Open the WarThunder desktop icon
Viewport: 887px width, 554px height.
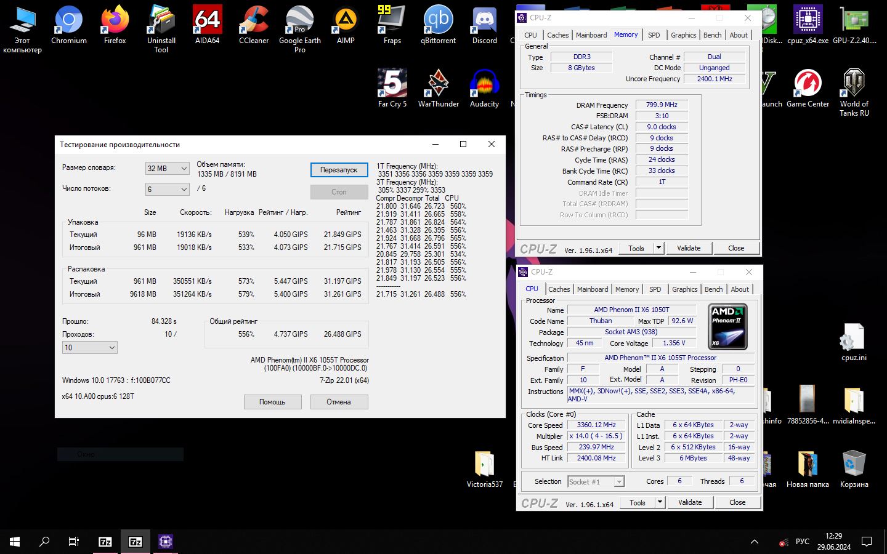[439, 88]
